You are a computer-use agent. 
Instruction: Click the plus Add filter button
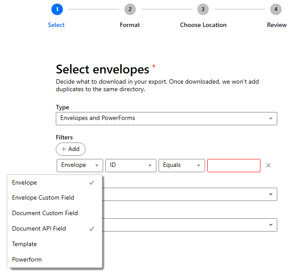click(70, 149)
